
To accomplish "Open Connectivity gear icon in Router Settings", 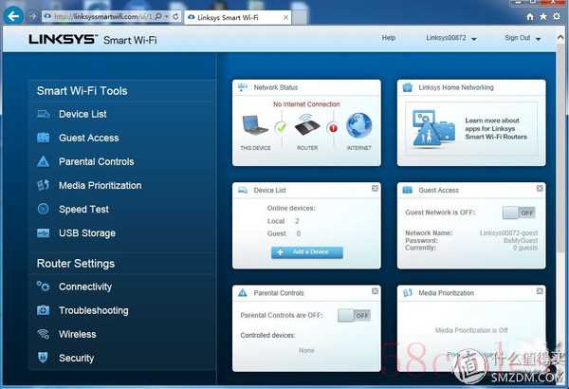I will [x=43, y=287].
